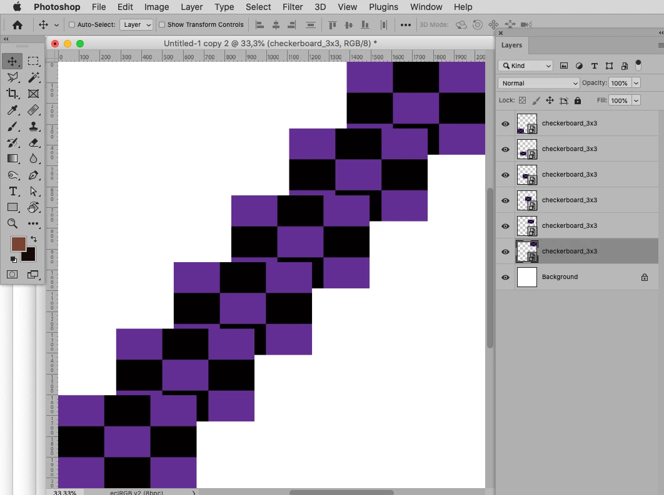This screenshot has width=664, height=495.
Task: Swap foreground and background colors
Action: (34, 239)
